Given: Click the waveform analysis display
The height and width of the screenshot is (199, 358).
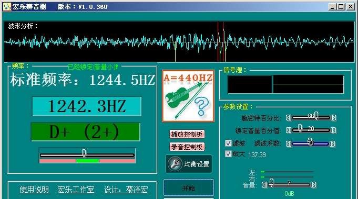Looking at the screenshot, I should [179, 41].
